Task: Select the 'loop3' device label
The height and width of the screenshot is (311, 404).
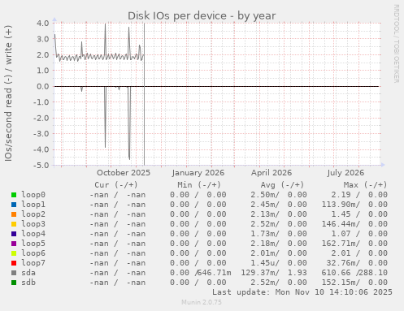Action: pos(33,224)
